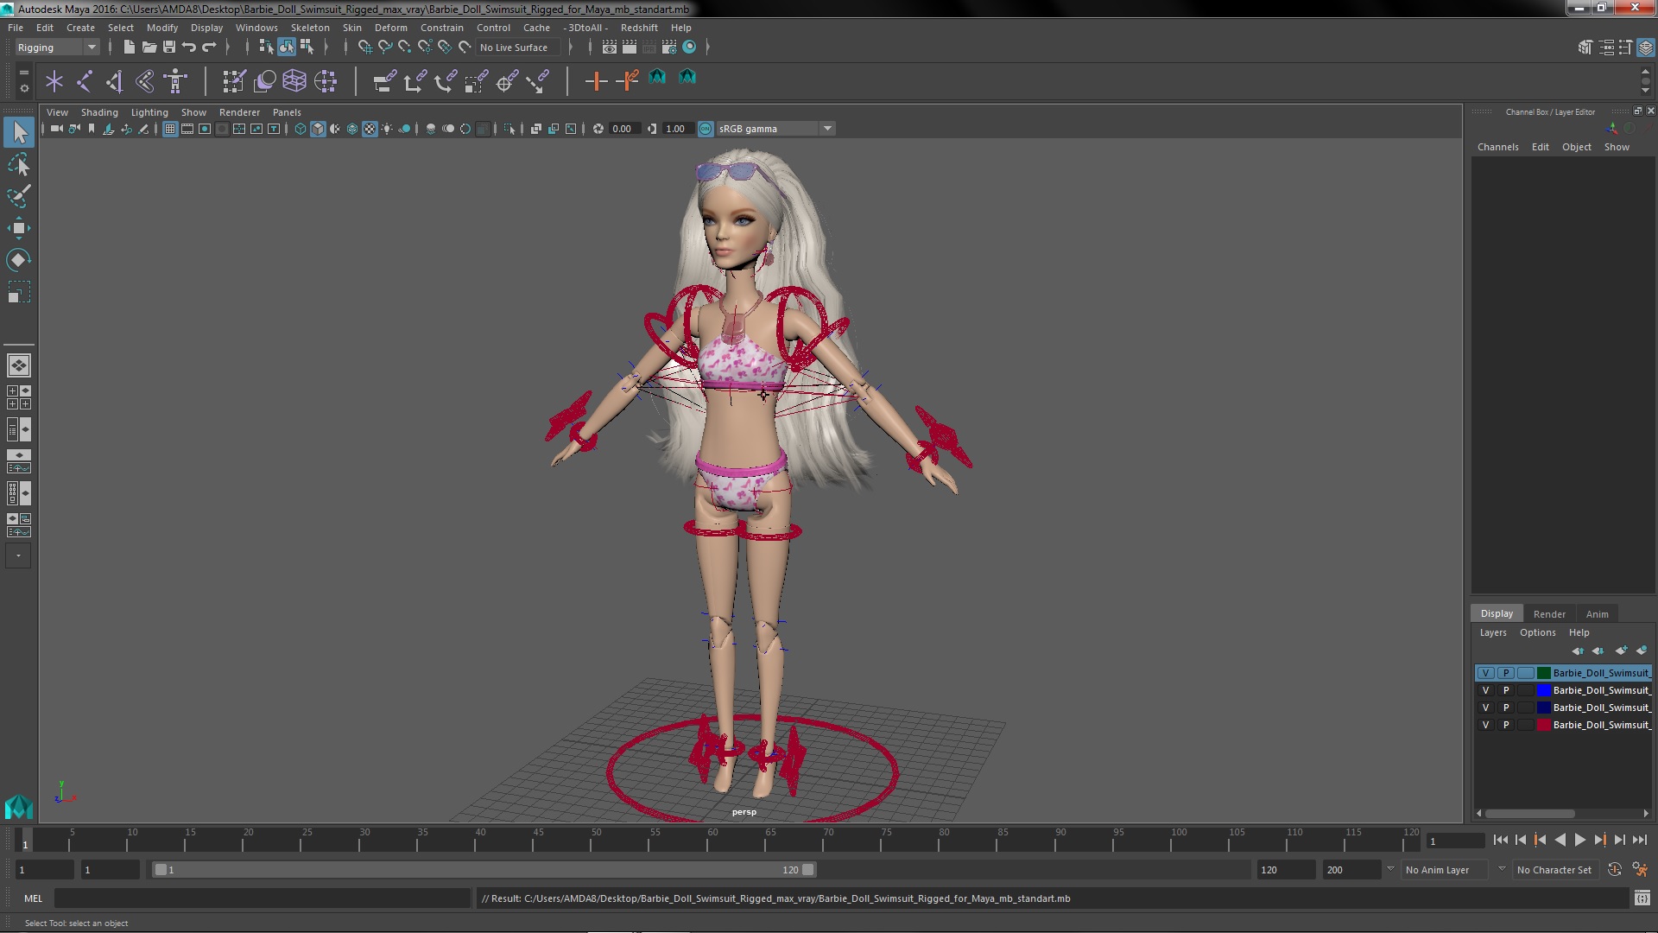Click the Open Scene folder icon
This screenshot has height=933, width=1658.
[149, 48]
